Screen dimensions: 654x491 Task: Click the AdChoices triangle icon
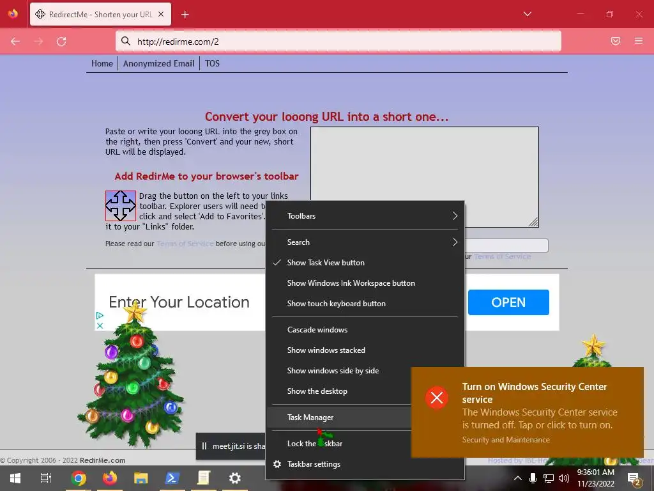point(100,315)
